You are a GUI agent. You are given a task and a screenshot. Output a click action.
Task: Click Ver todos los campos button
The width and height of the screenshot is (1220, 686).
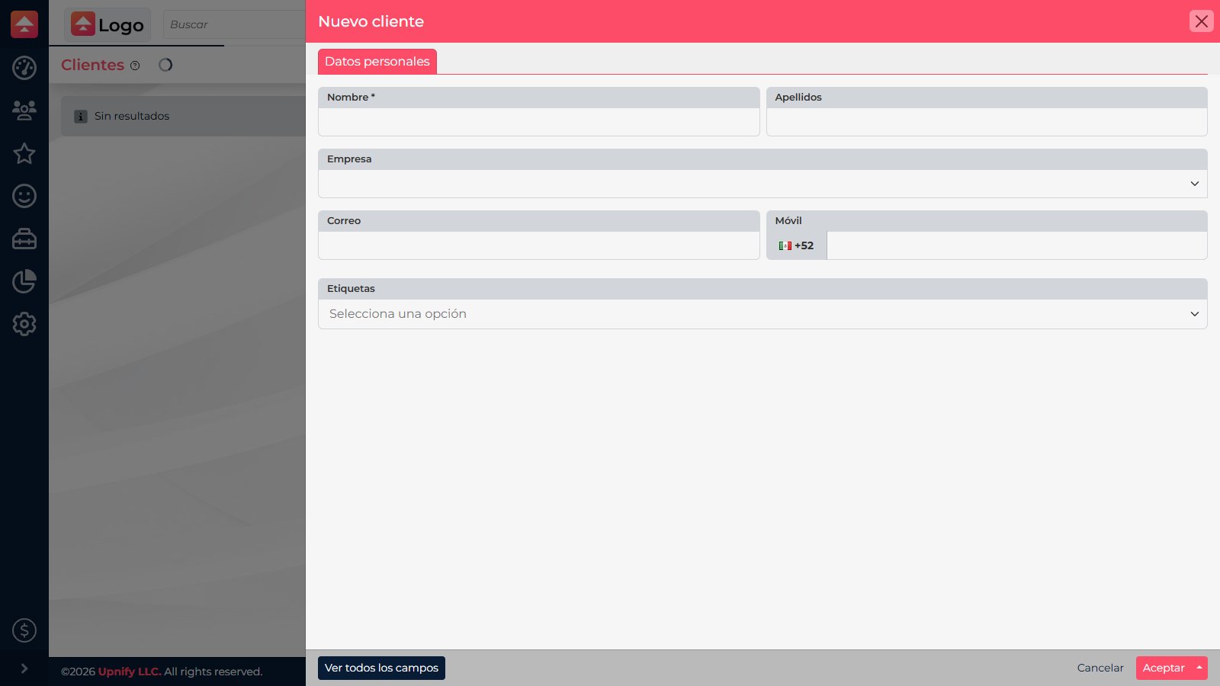(381, 668)
